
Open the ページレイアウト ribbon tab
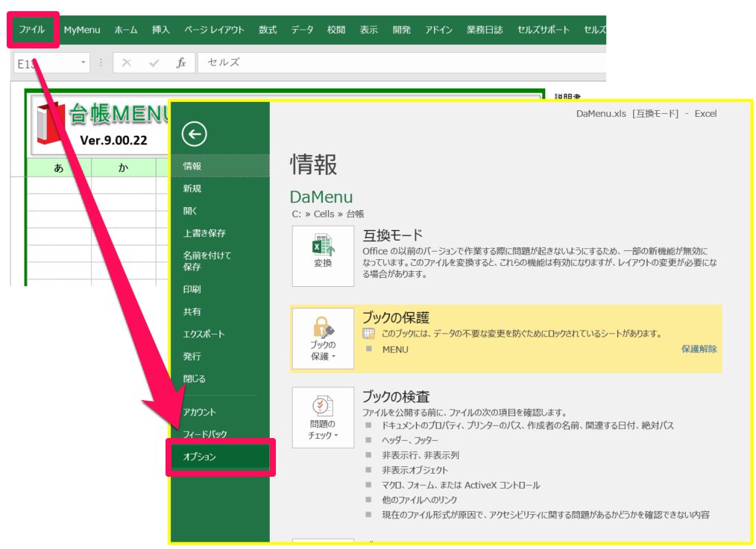click(214, 30)
